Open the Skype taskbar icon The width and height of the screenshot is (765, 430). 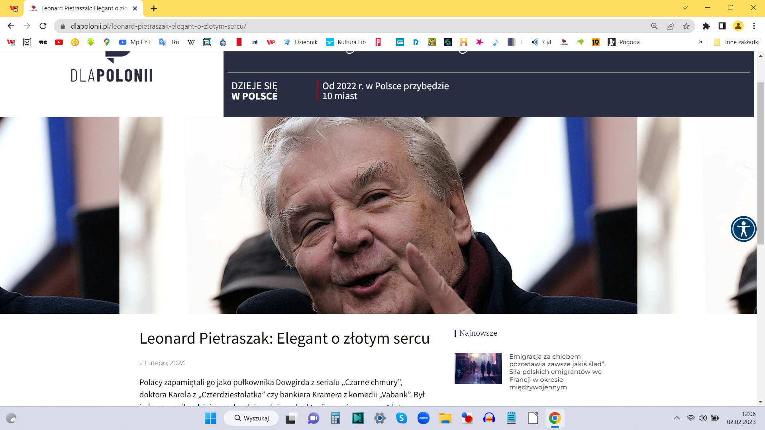401,418
